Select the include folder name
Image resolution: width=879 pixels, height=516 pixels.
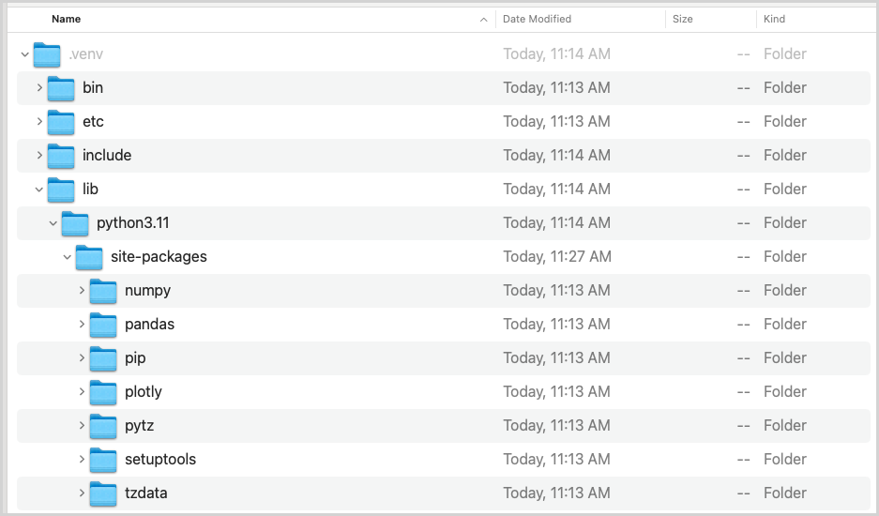[x=107, y=155]
